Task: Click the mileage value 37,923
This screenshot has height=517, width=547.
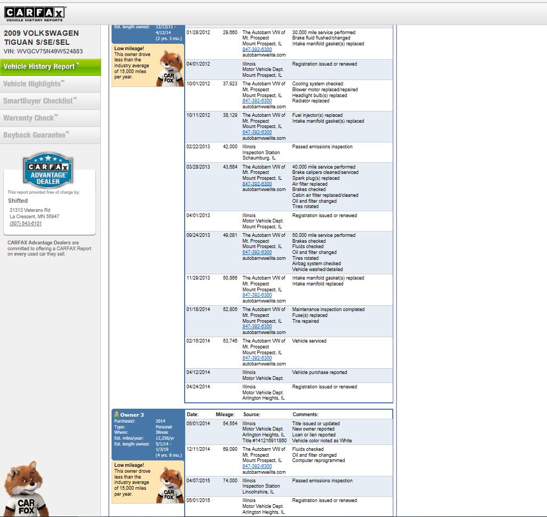Action: [x=230, y=84]
